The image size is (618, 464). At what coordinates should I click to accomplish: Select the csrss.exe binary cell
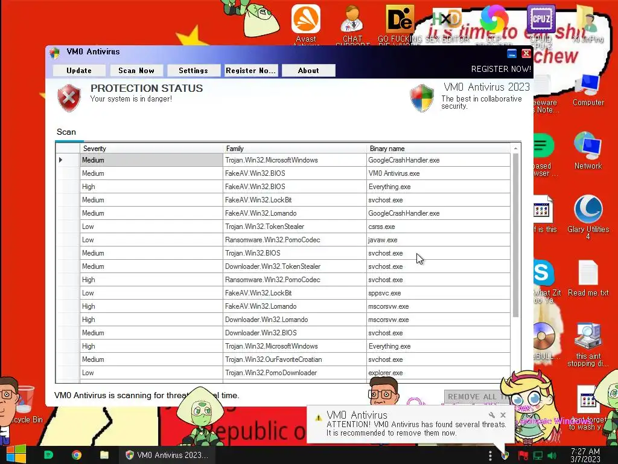coord(438,227)
